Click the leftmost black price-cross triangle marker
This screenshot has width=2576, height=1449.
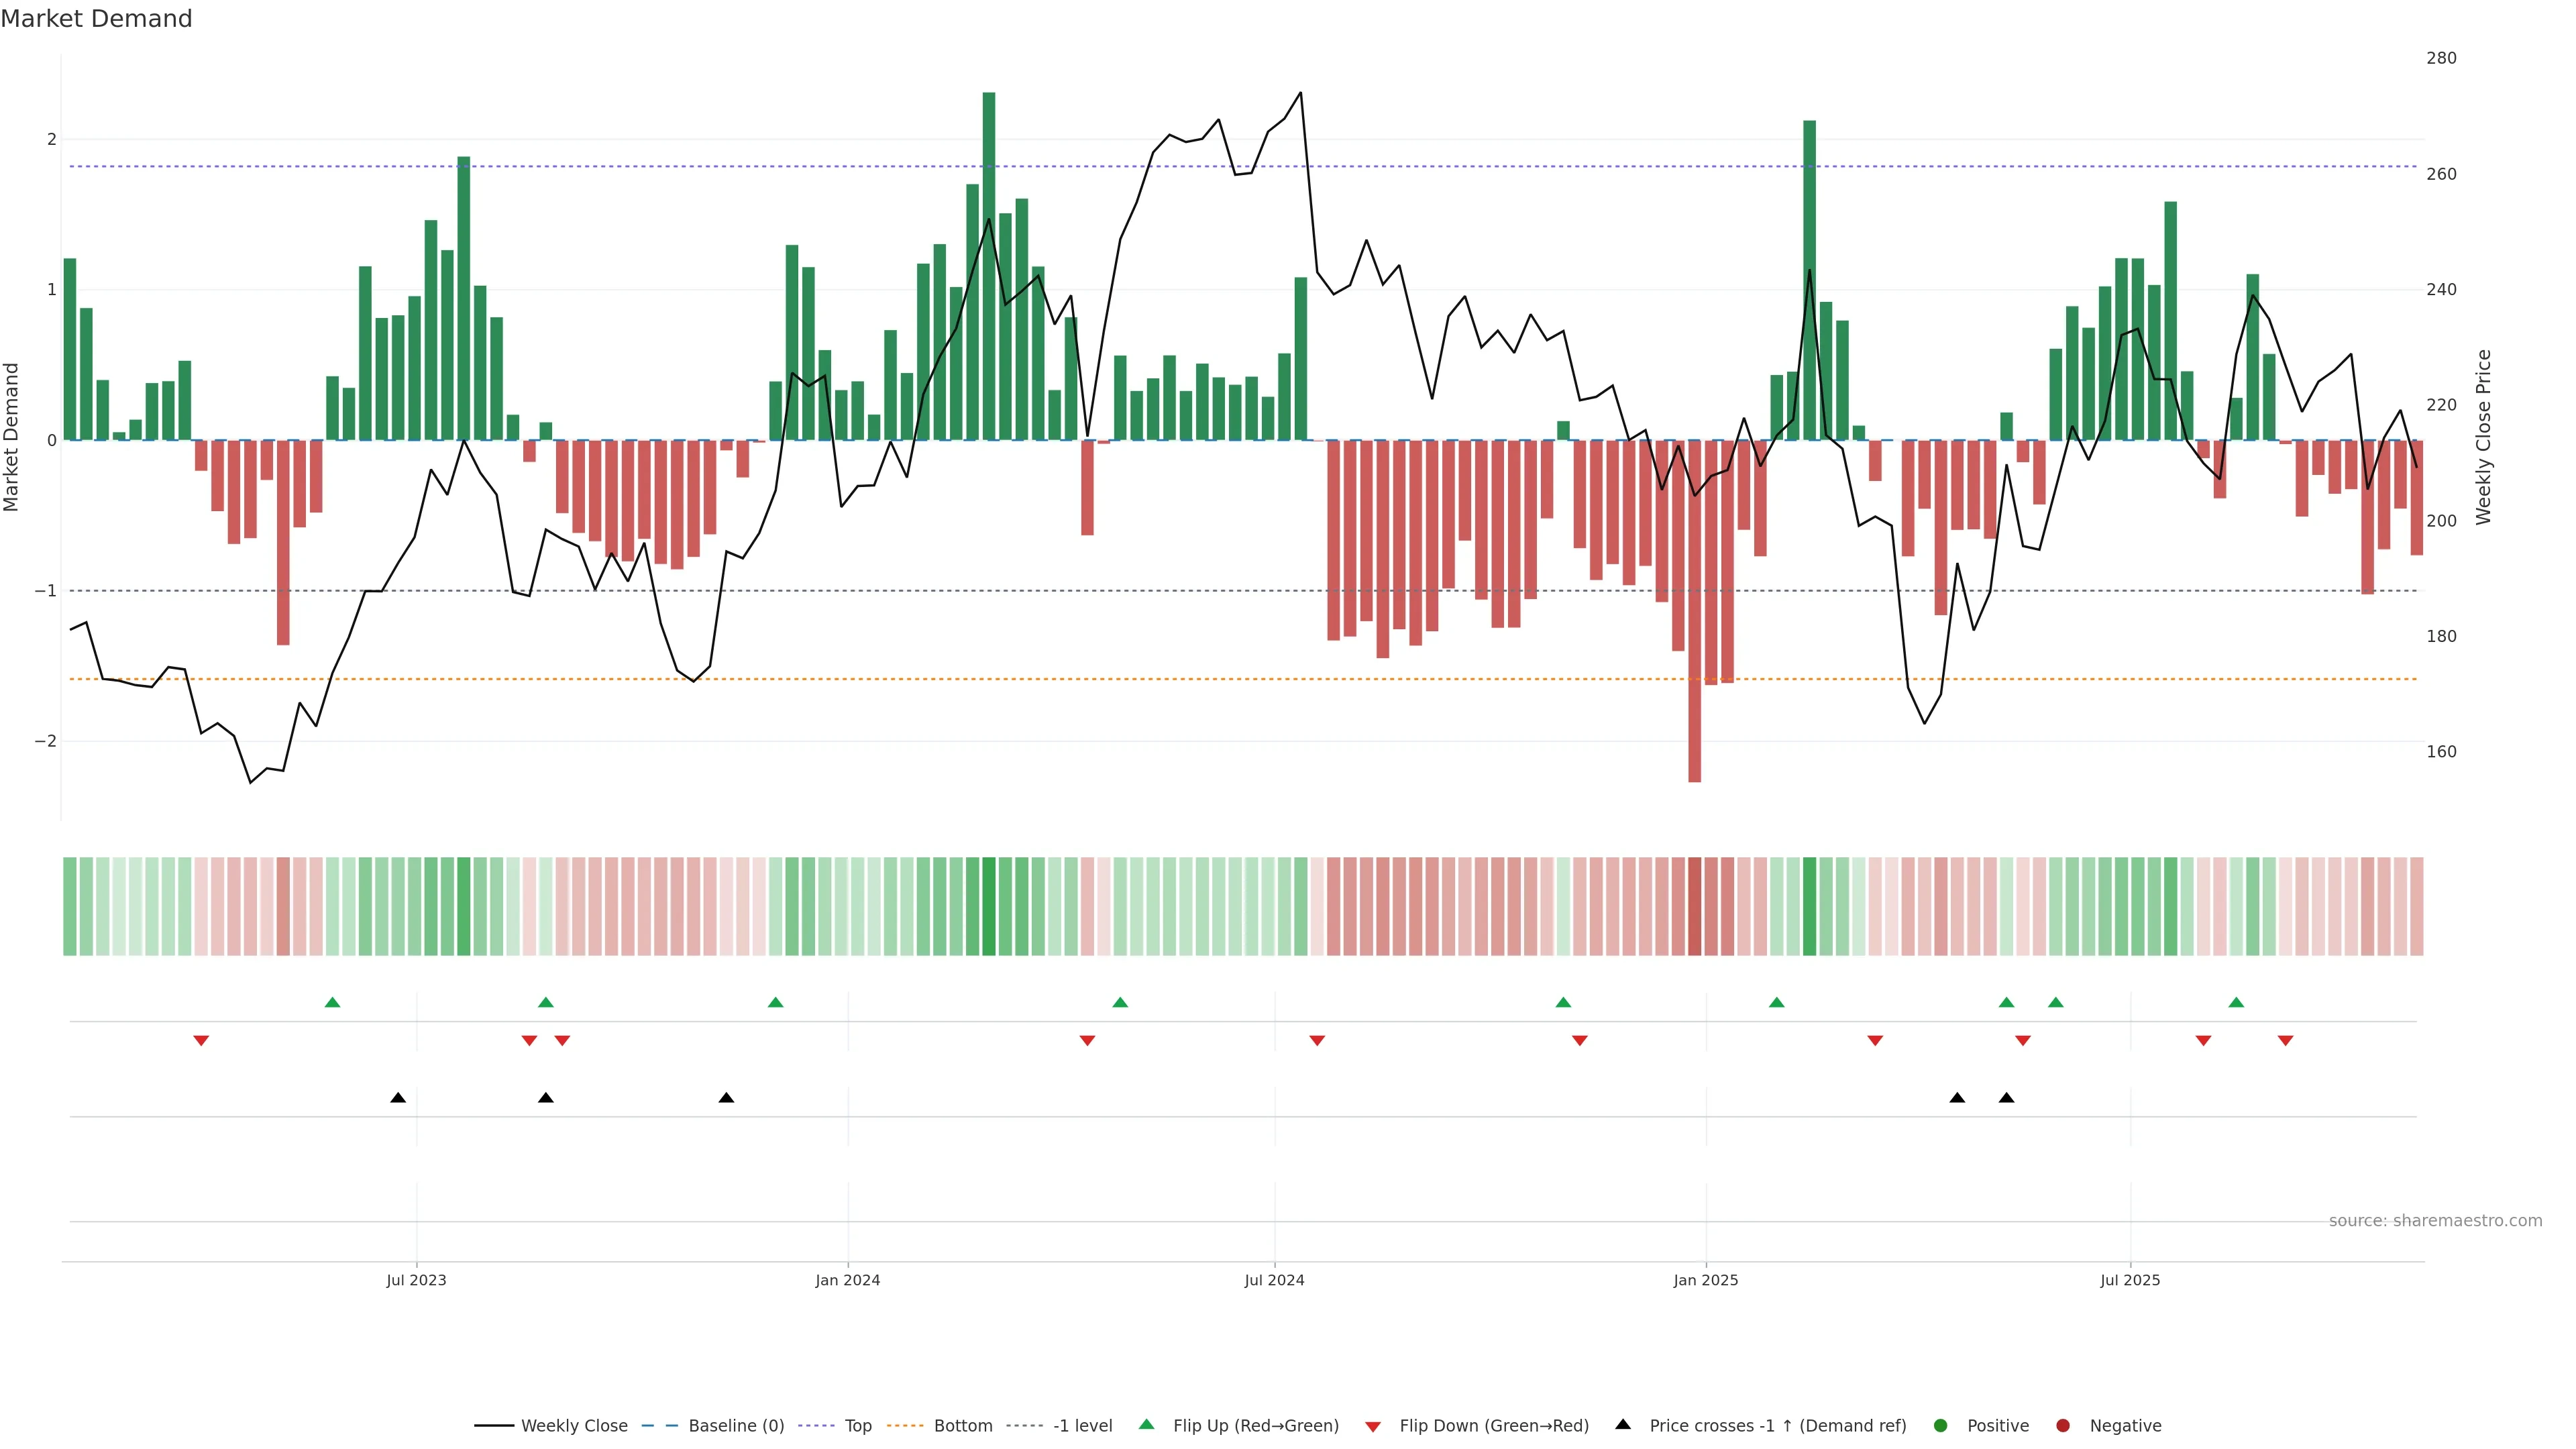tap(398, 1098)
